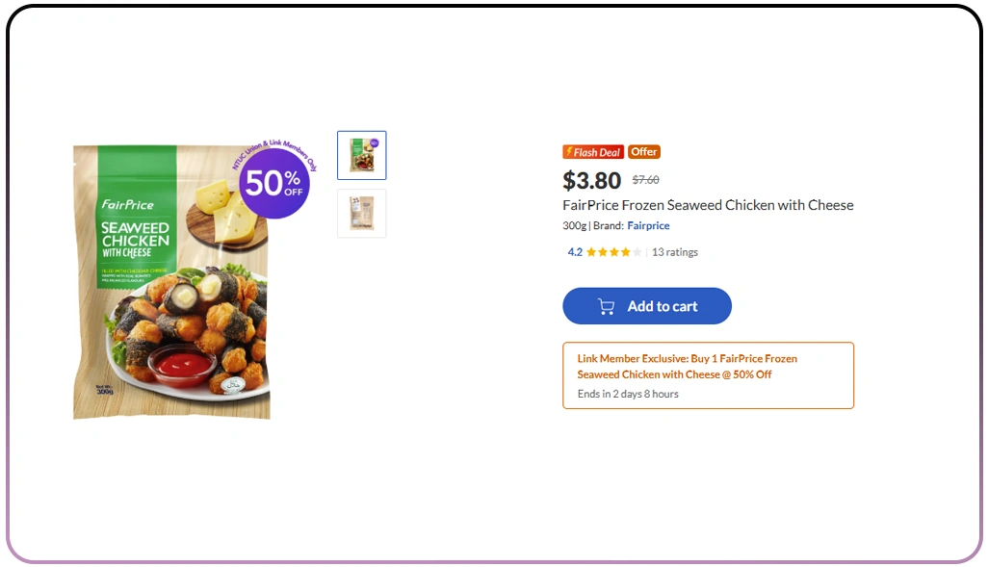Viewport: 988px width, 567px height.
Task: View the 13 ratings link
Action: 675,252
